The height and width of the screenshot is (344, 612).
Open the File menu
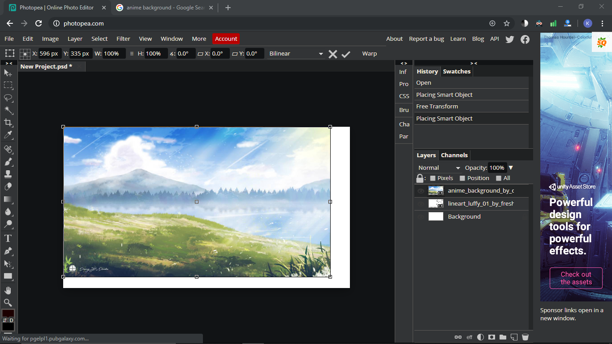click(9, 39)
